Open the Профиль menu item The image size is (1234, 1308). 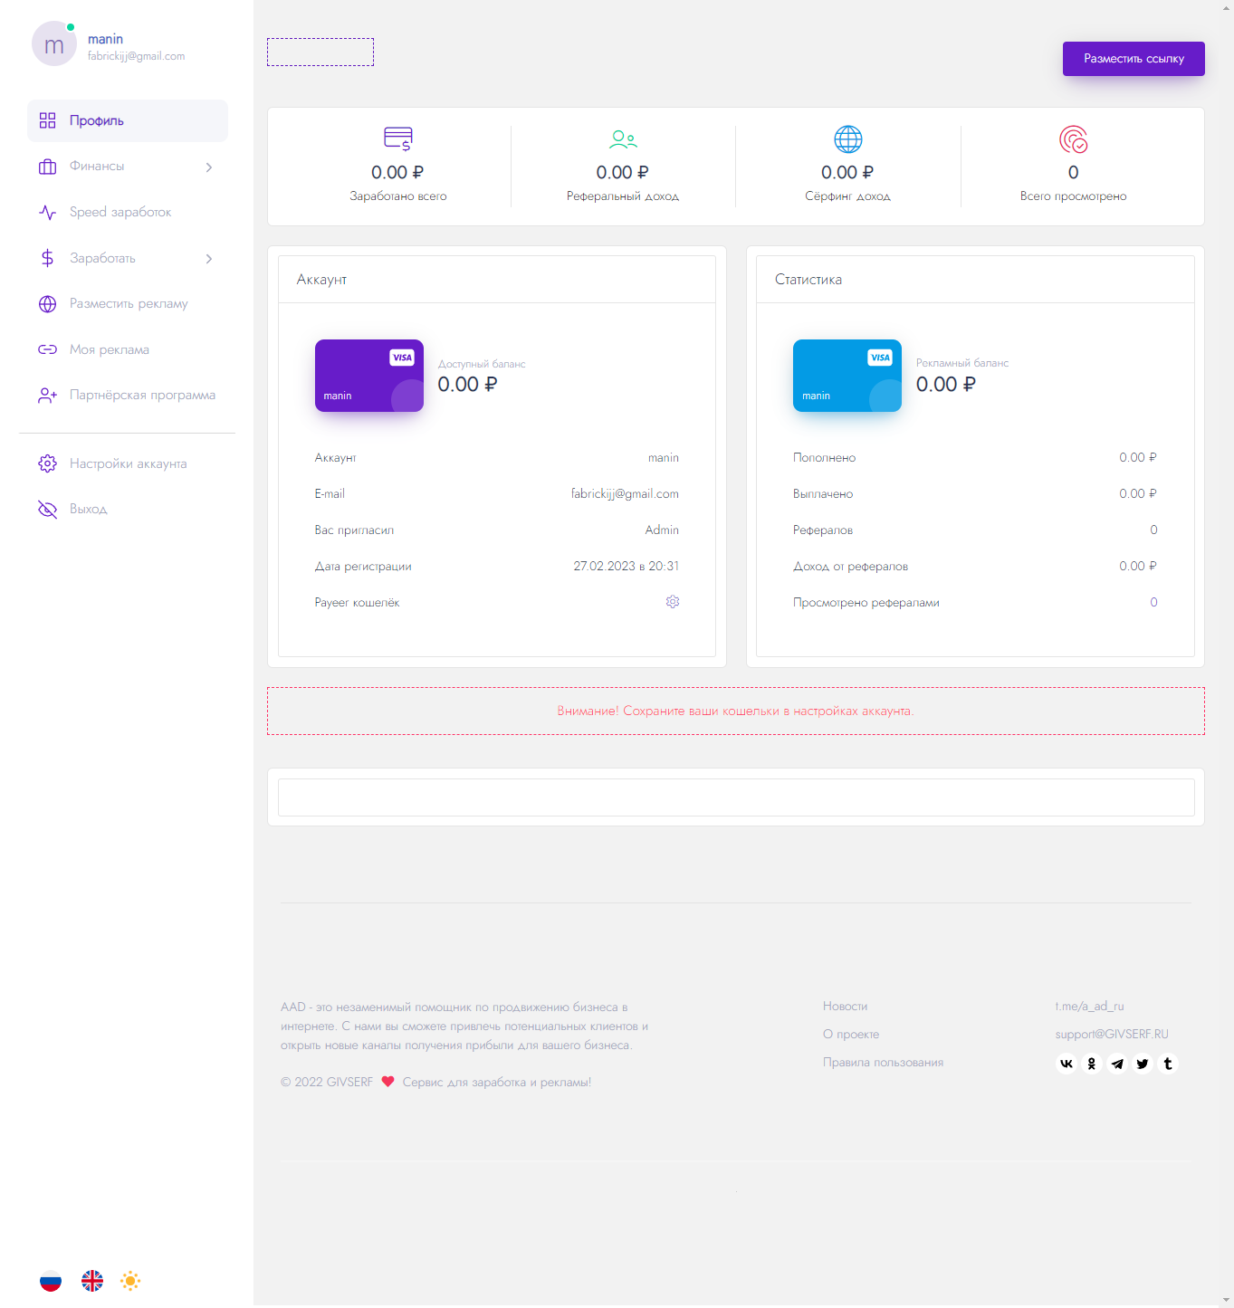[128, 120]
